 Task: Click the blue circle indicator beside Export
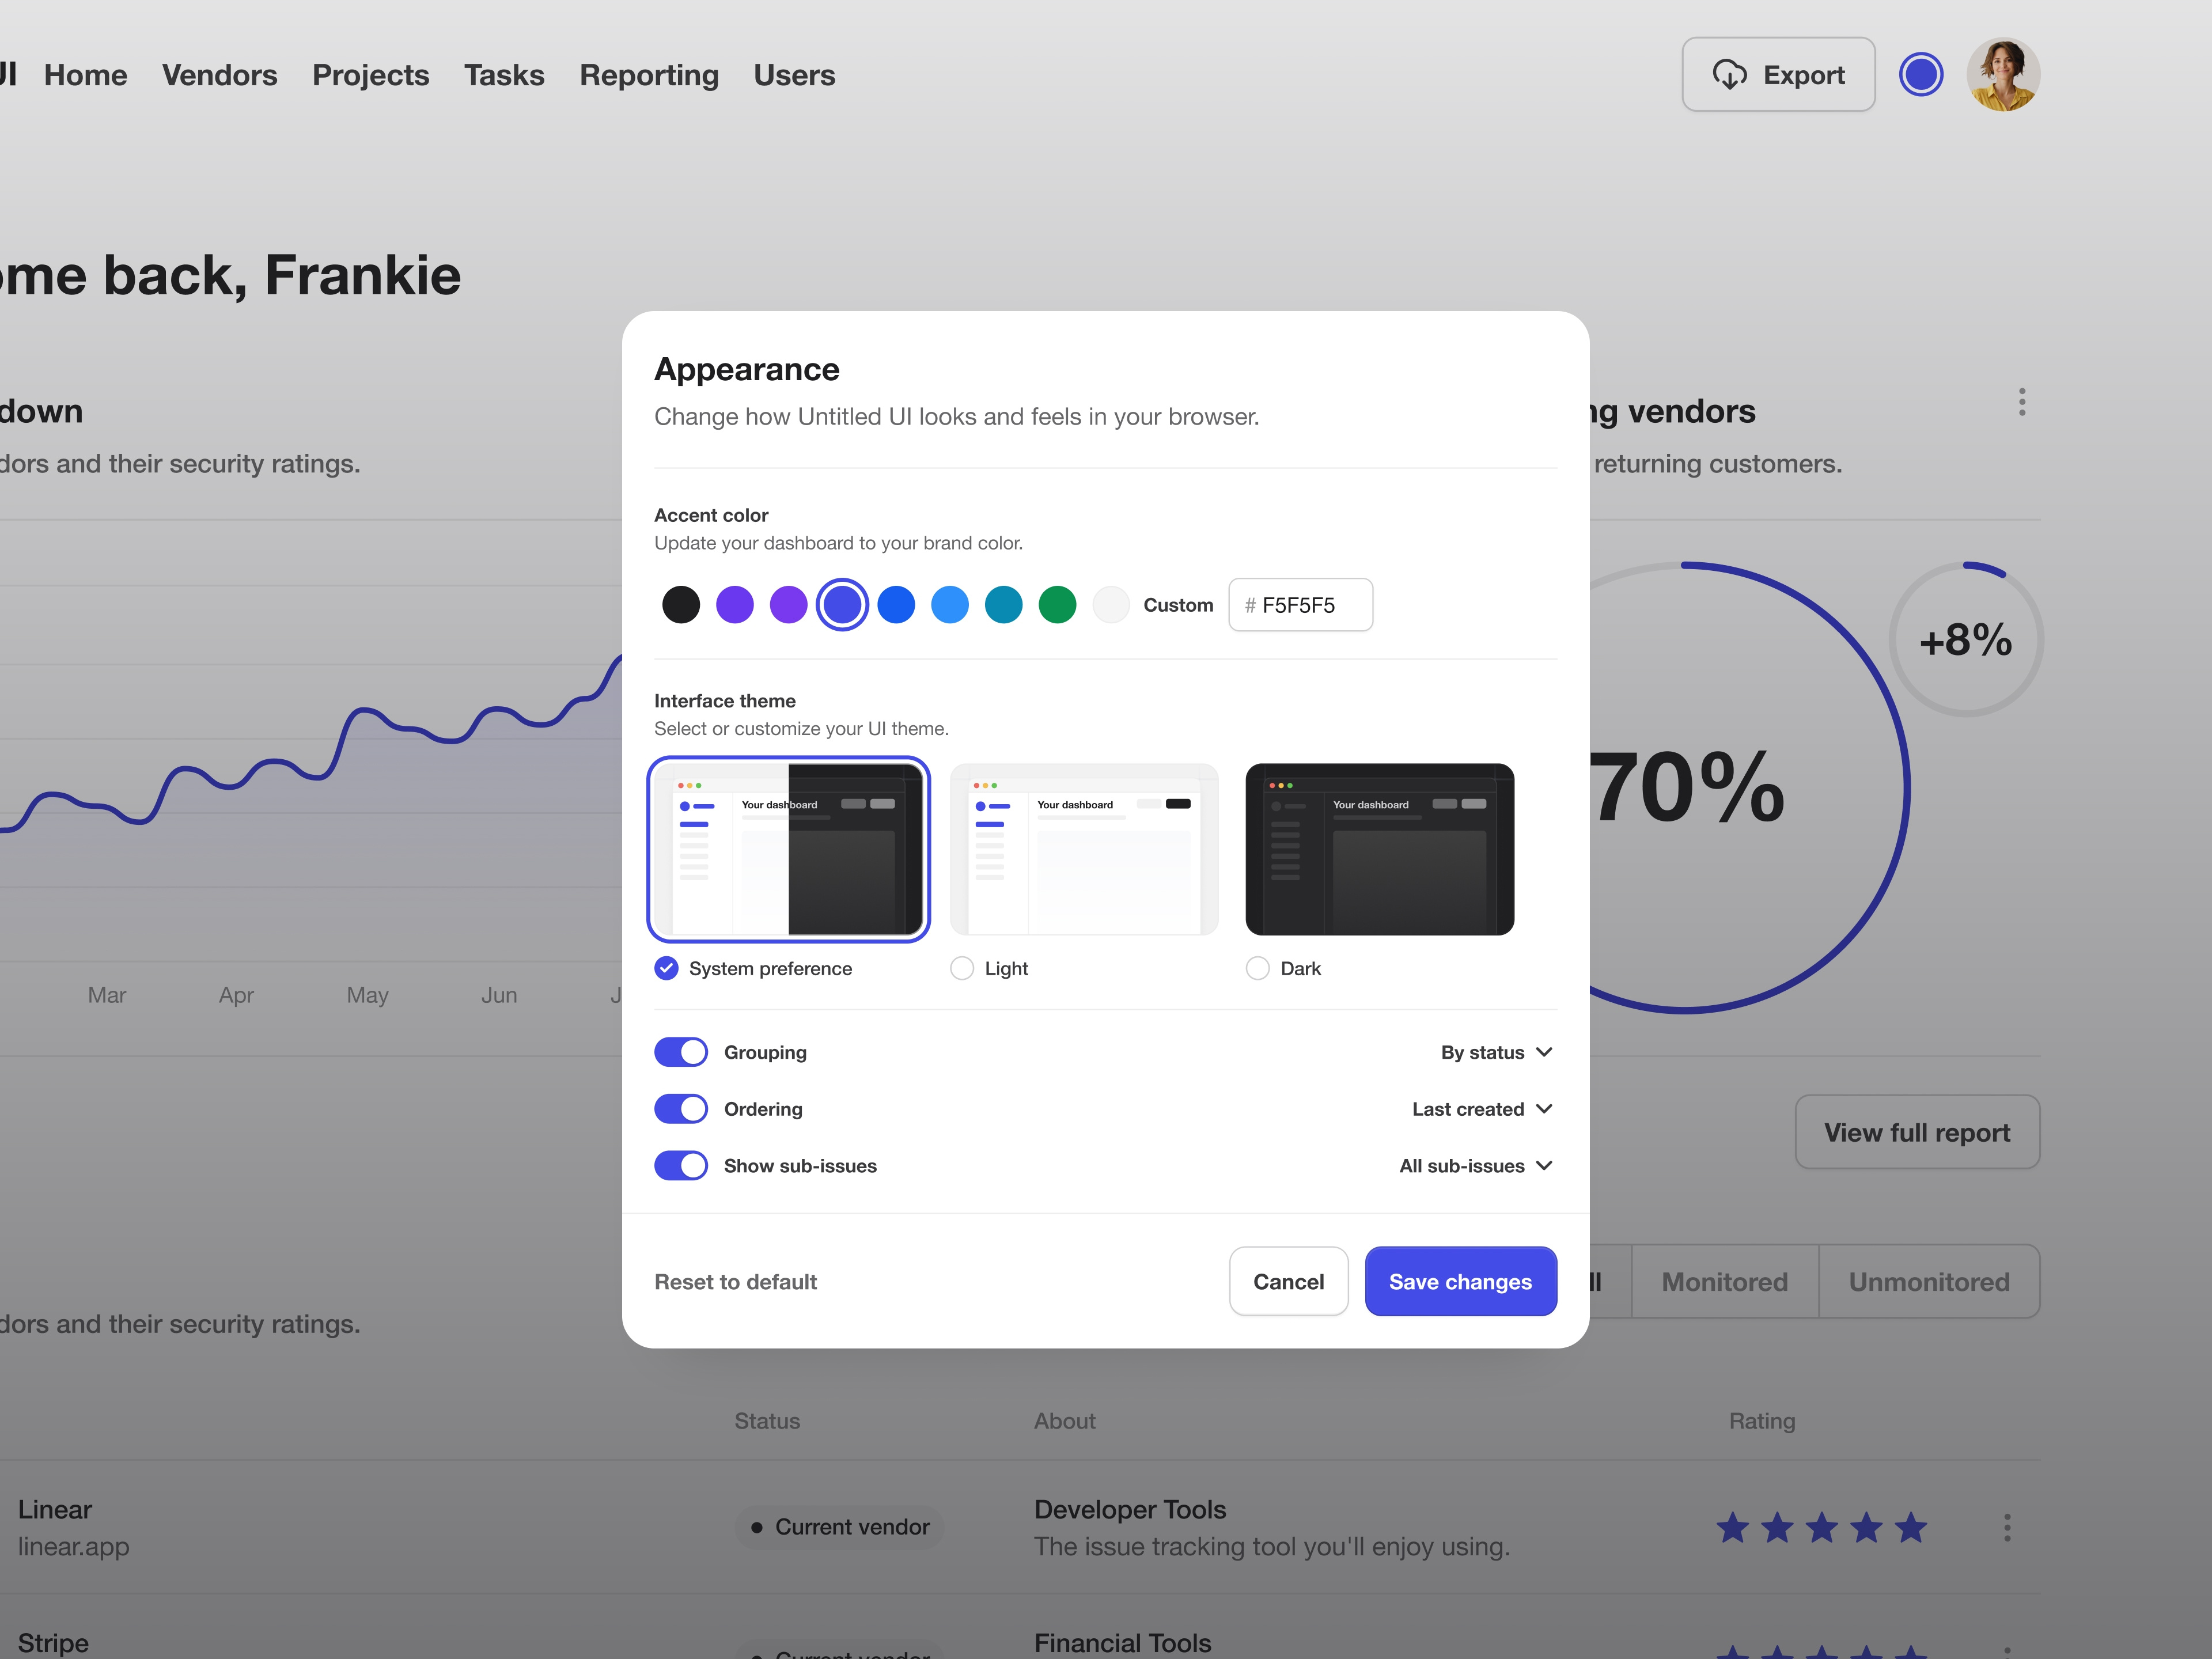coord(1920,75)
